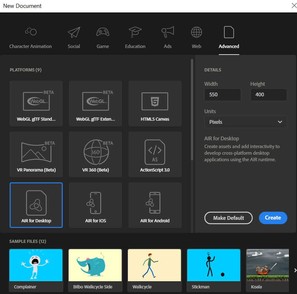The image size is (297, 294).
Task: Click the WebGL glTF Extended platform icon
Action: [96, 103]
